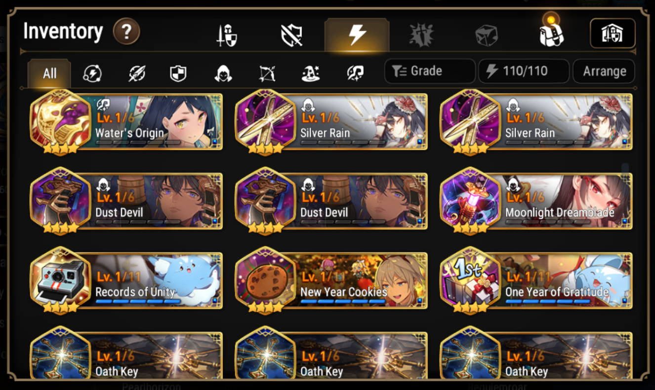Switch to the sword and shield equipment tab
Screen dimensions: 655x390
(x=227, y=35)
